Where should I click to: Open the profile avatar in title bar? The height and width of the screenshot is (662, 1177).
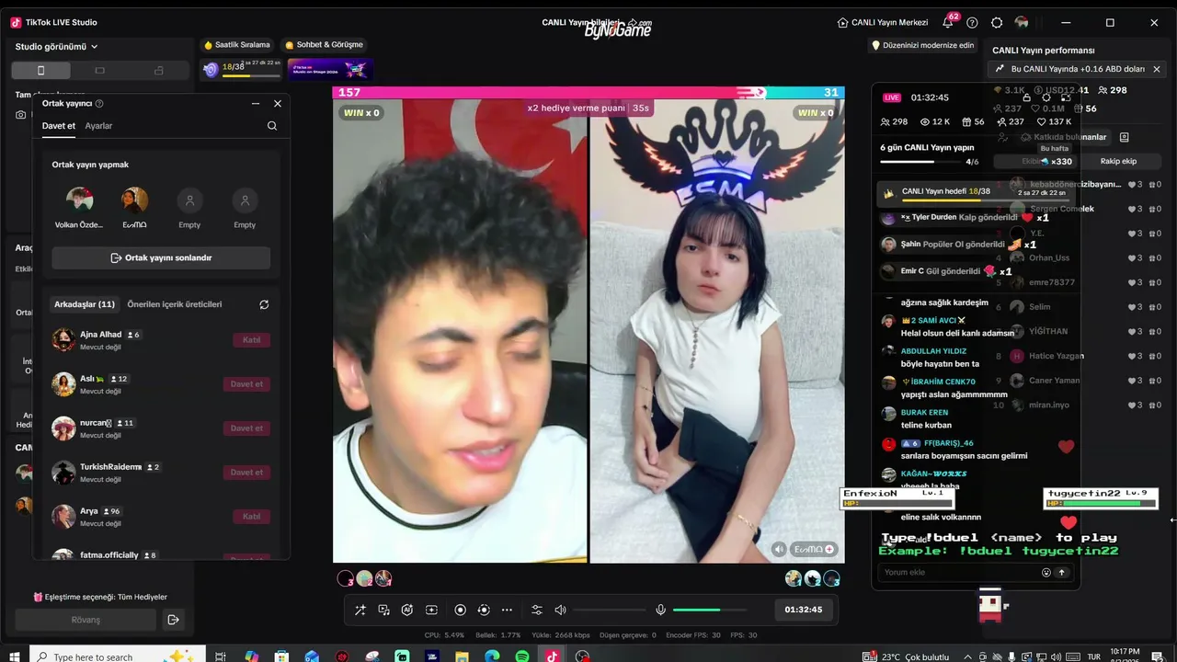pos(1022,22)
